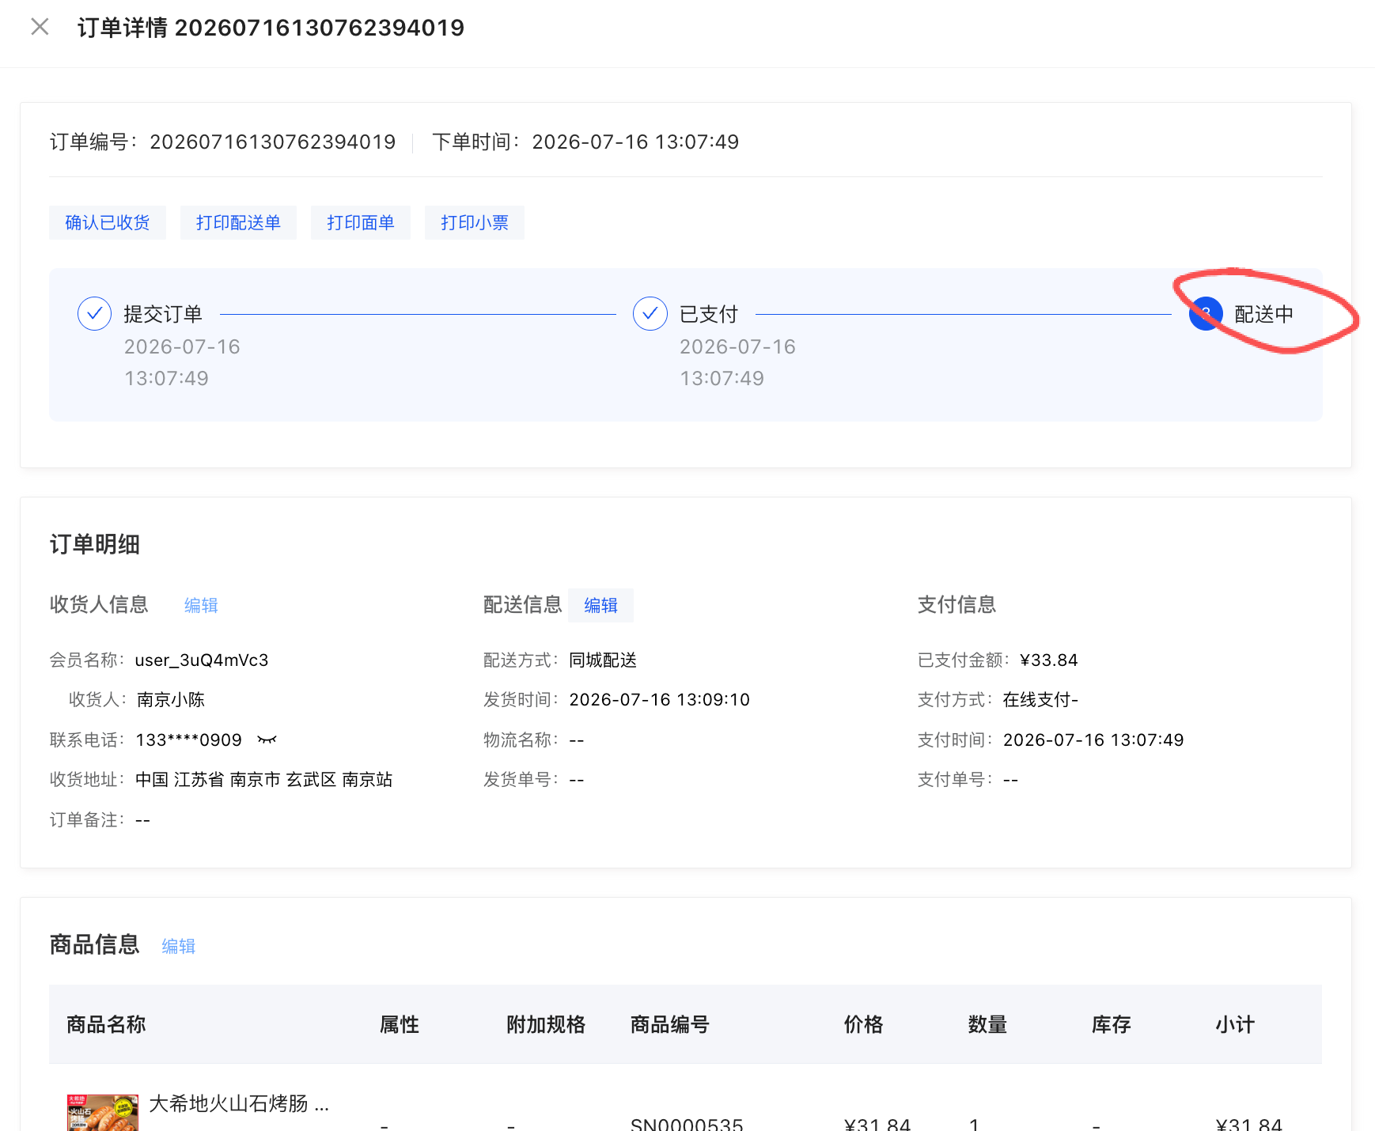Click the 小计 column header

[x=1235, y=1025]
